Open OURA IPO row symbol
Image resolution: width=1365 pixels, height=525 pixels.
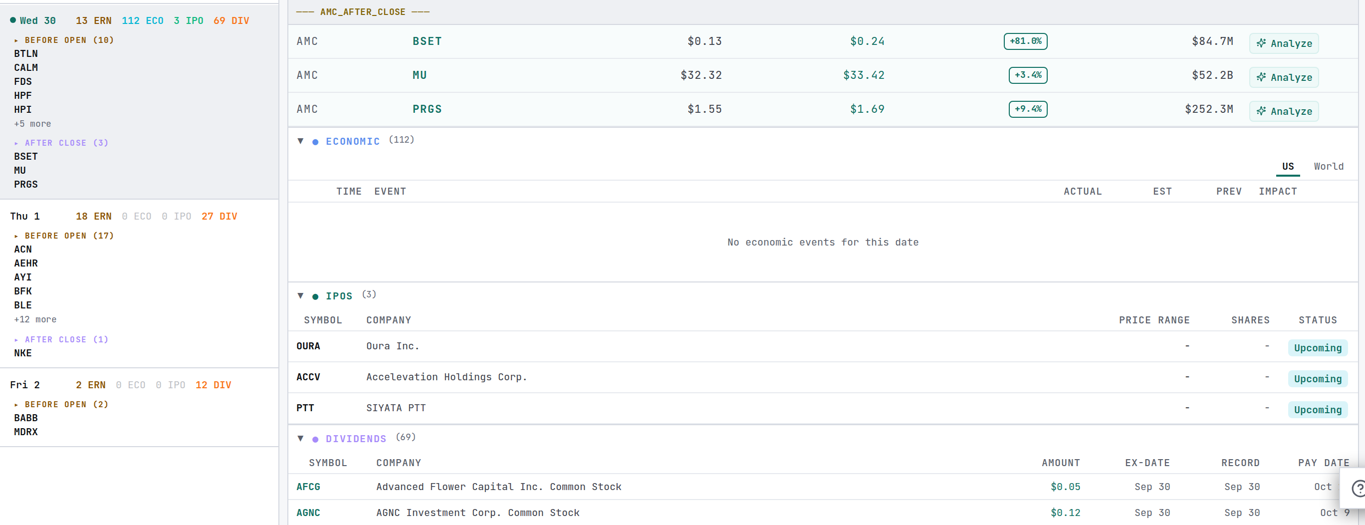(308, 346)
